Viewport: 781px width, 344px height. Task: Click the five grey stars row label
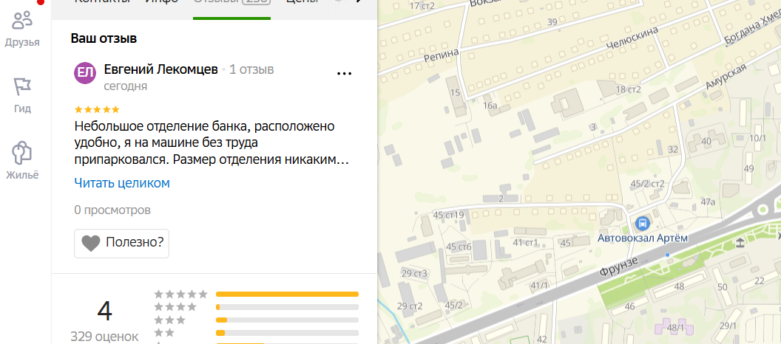180,295
